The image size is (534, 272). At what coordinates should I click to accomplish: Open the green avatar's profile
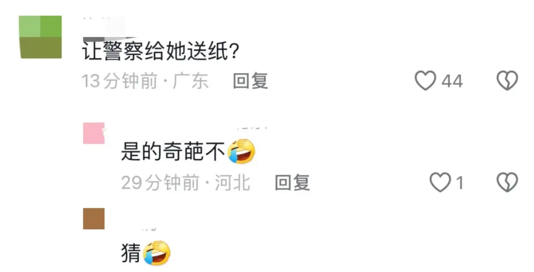point(40,37)
